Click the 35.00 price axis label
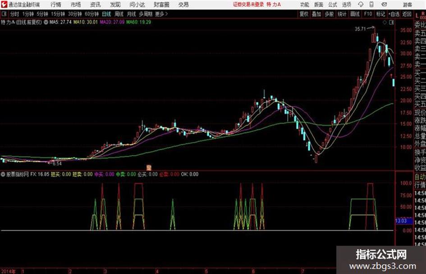 coord(406,30)
